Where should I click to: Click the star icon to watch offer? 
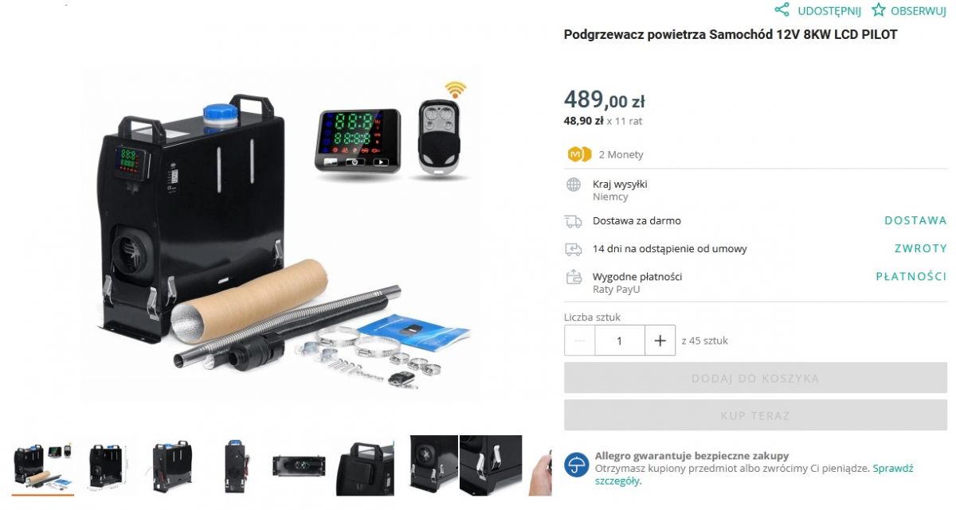coord(878,10)
